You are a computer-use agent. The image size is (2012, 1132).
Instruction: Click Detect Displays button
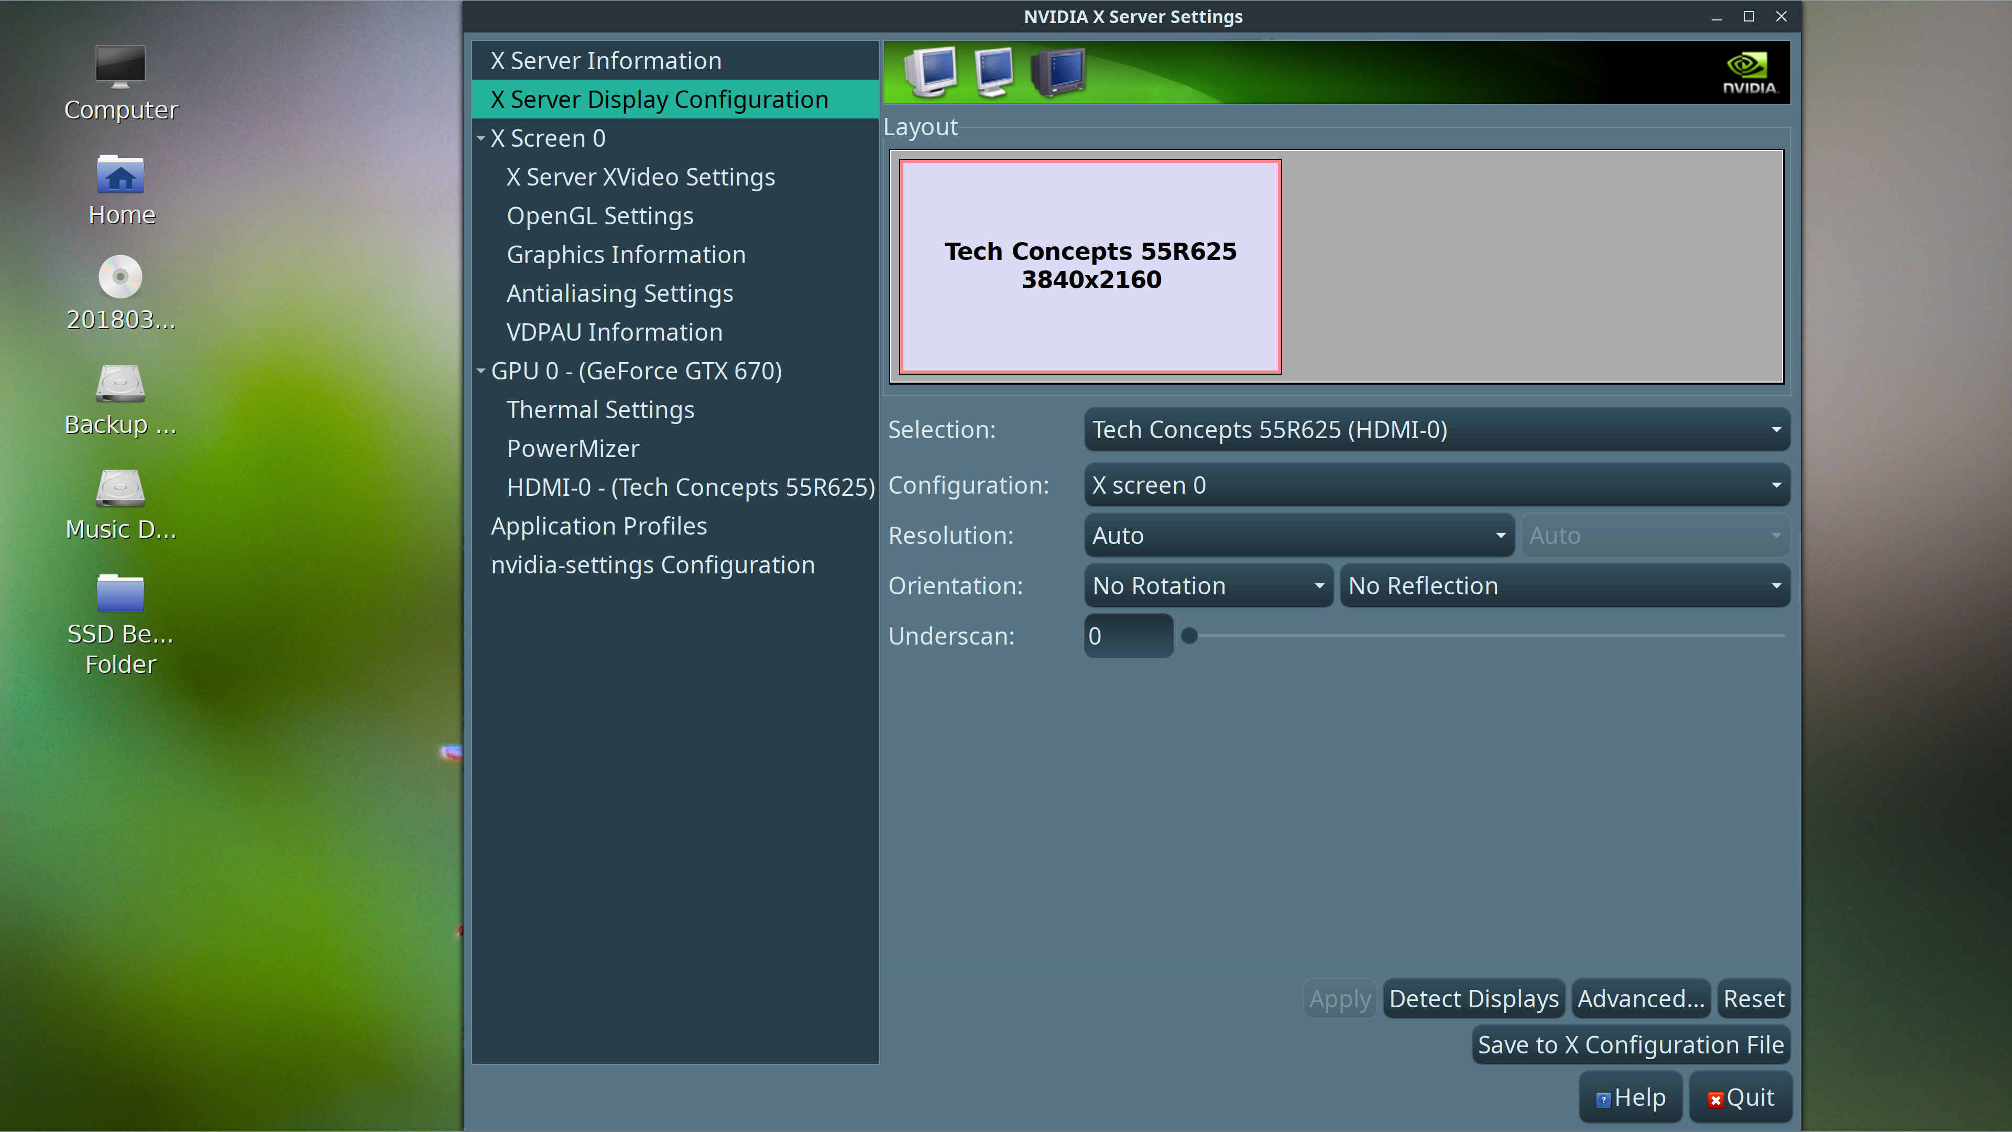[x=1473, y=998]
